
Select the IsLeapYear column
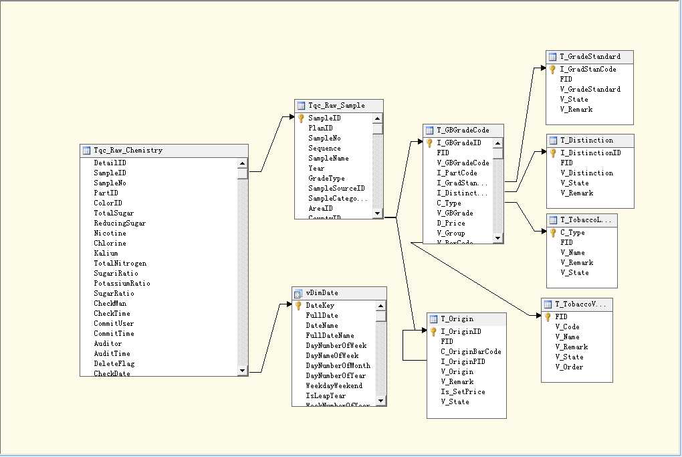click(x=326, y=395)
